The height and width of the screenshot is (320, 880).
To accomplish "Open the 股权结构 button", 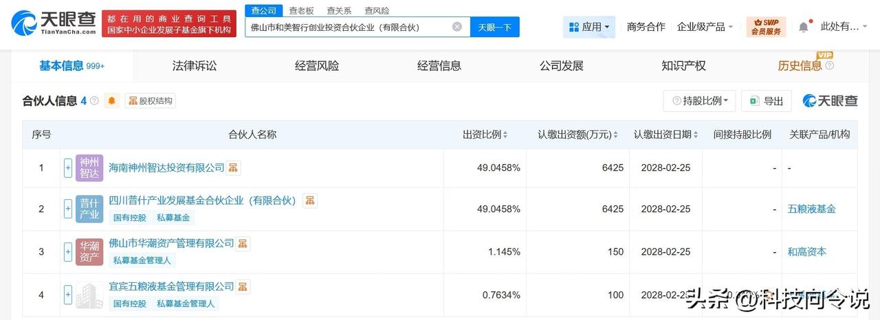I will tap(151, 101).
